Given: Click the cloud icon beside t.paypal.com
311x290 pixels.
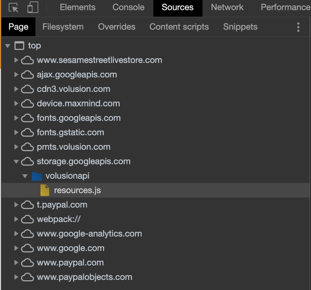Looking at the screenshot, I should coord(27,205).
